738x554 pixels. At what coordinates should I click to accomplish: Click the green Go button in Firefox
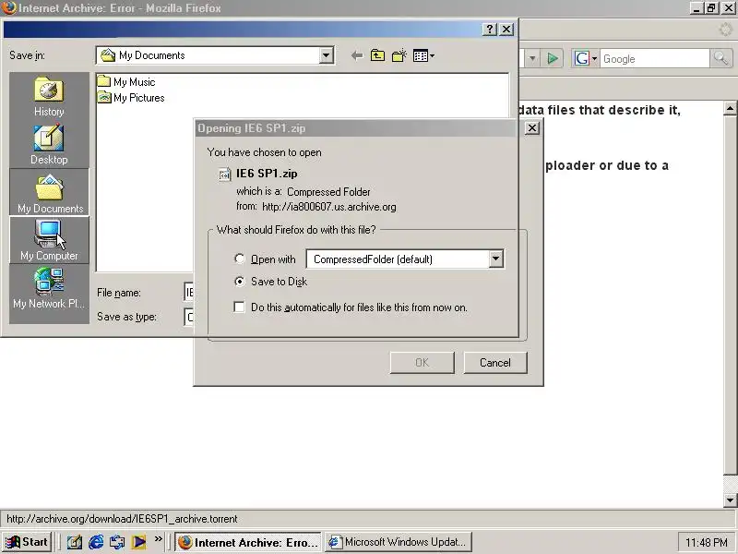click(553, 58)
